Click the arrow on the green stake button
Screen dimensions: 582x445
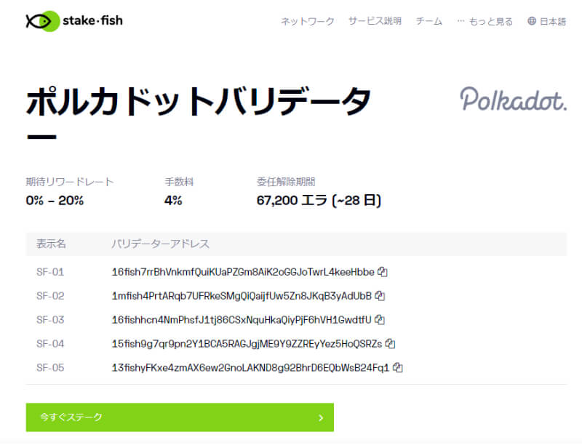[x=321, y=417]
